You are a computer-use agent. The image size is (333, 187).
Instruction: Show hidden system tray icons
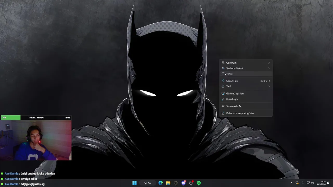291,183
